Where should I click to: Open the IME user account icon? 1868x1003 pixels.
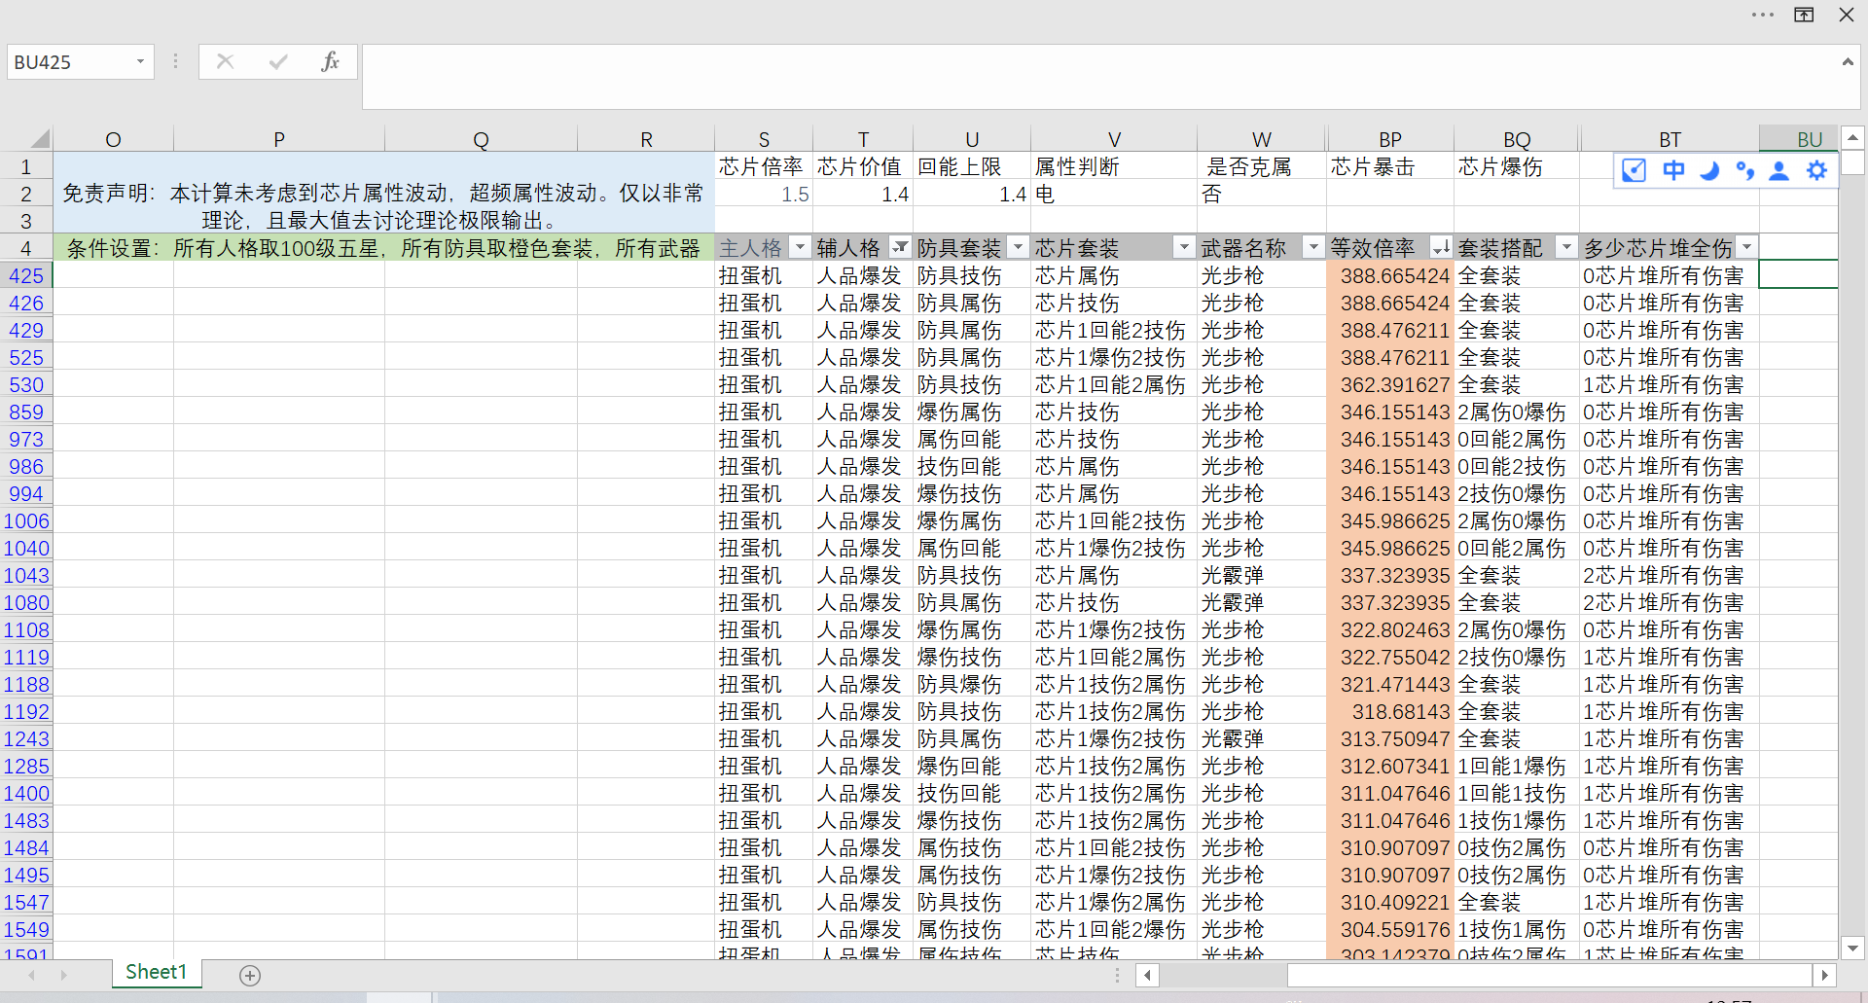pyautogui.click(x=1779, y=170)
